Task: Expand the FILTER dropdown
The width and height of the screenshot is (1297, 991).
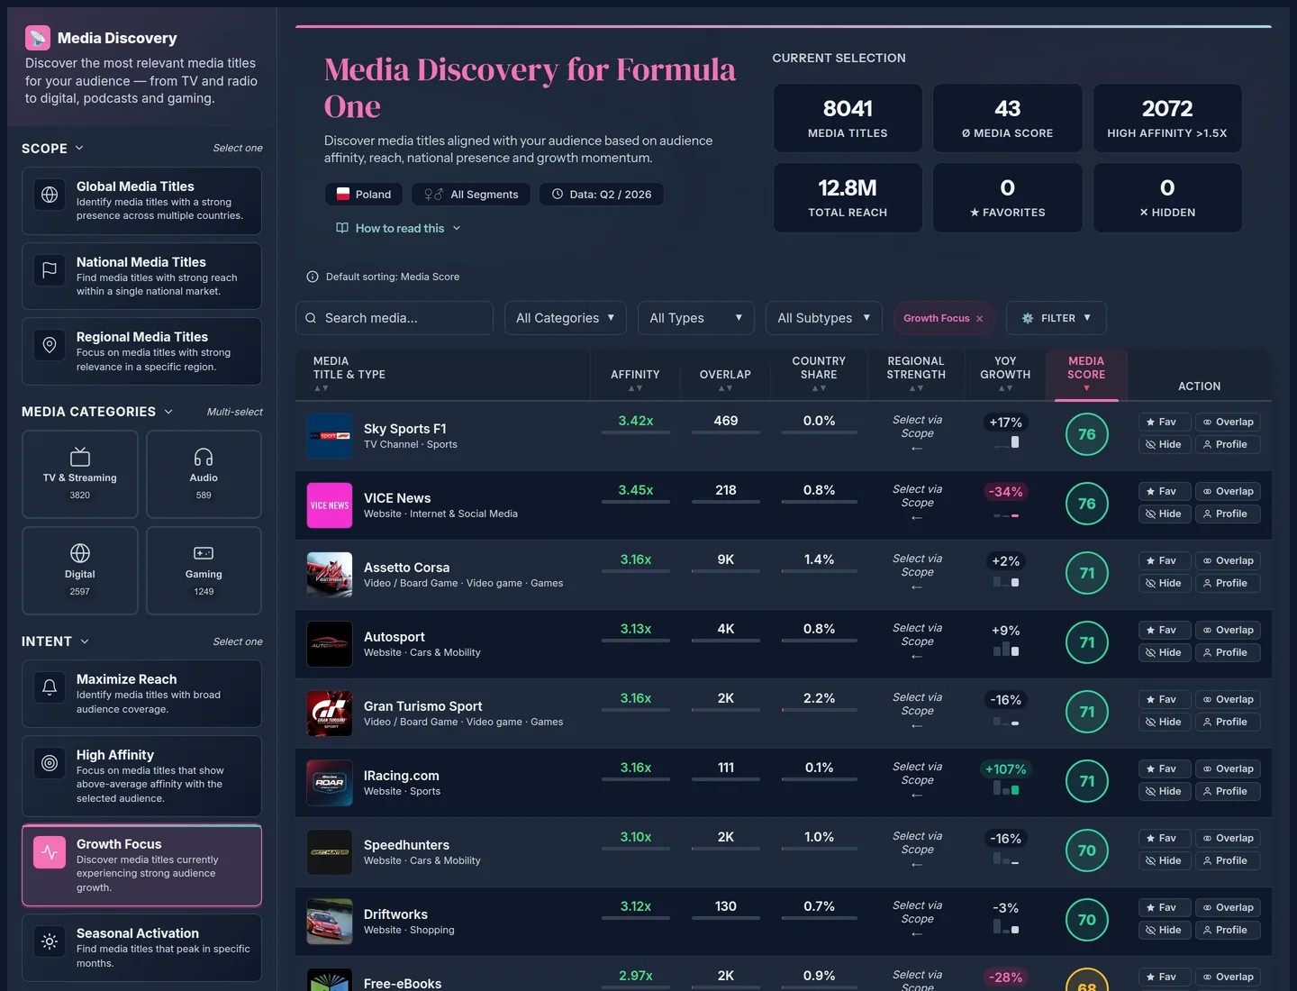Action: (x=1056, y=318)
